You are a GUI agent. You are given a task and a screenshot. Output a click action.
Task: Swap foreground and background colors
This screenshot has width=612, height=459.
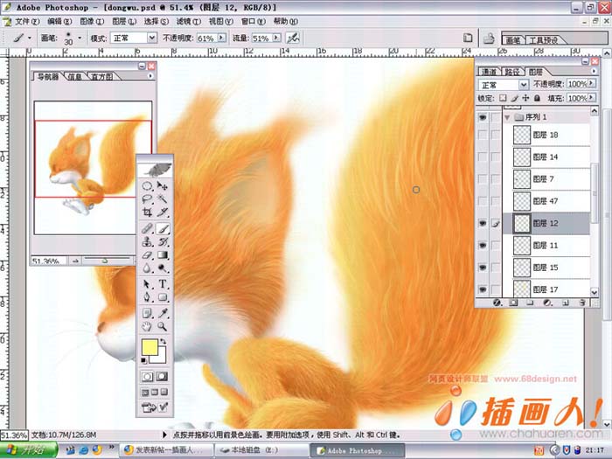[163, 342]
